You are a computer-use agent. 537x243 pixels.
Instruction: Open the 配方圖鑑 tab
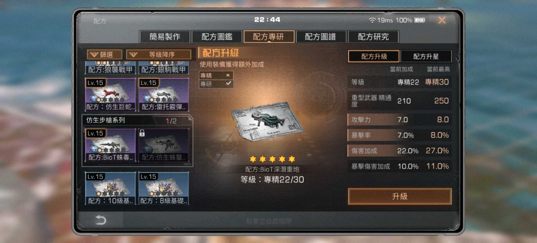[x=217, y=37]
